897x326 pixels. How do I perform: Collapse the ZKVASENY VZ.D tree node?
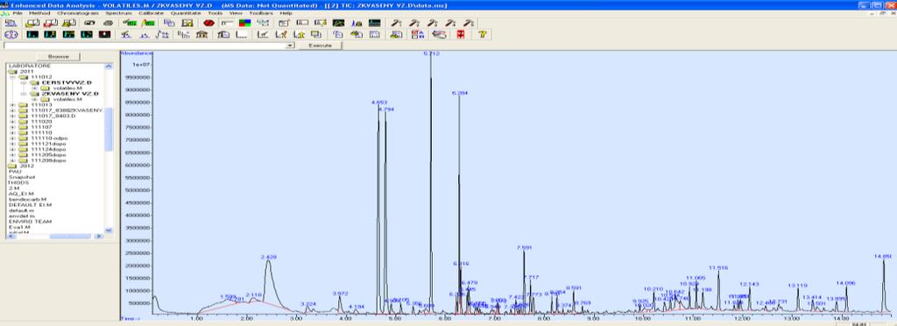(x=23, y=94)
